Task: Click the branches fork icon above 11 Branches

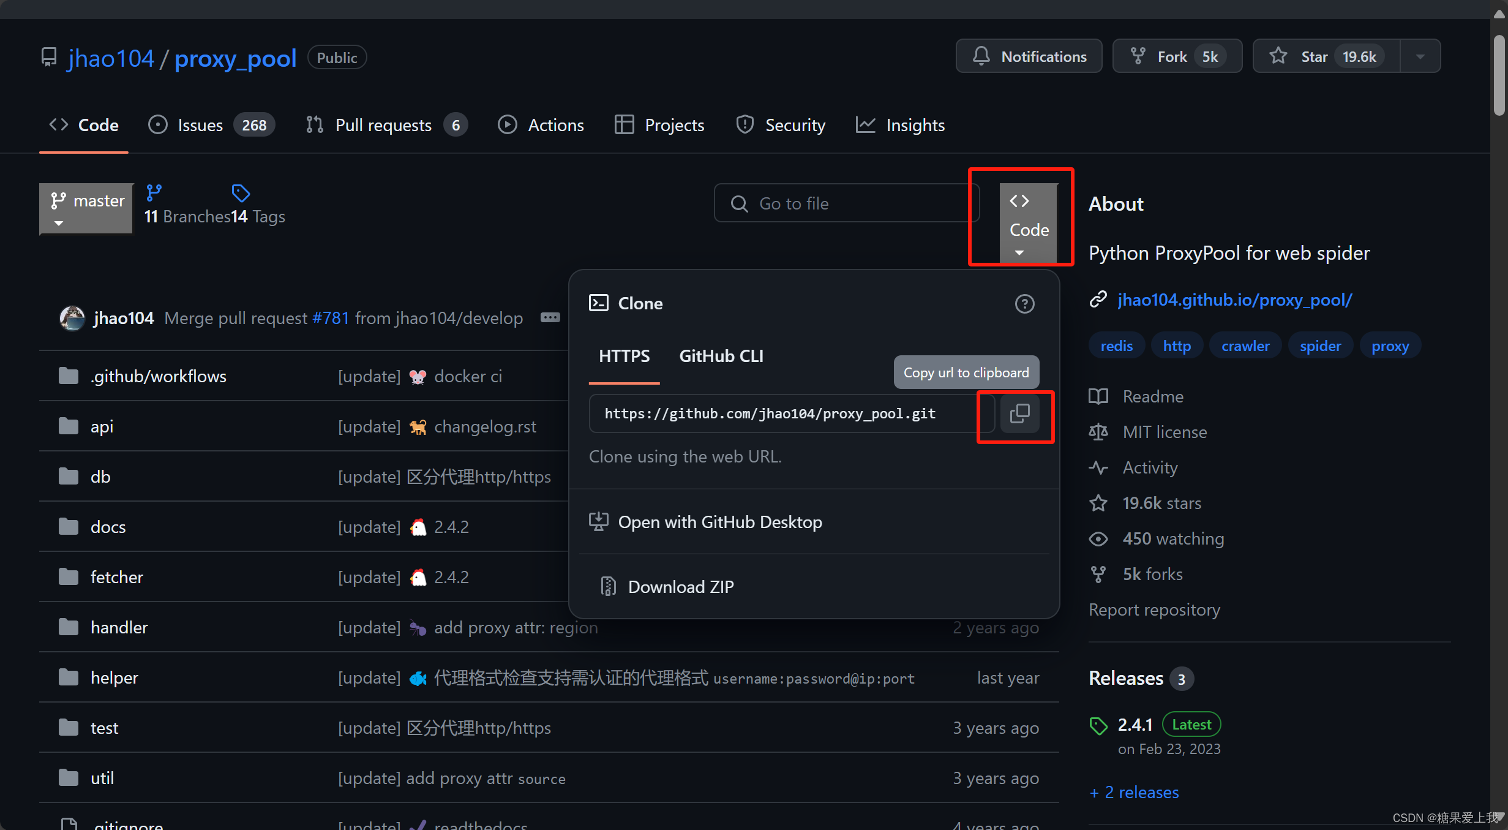Action: point(154,193)
